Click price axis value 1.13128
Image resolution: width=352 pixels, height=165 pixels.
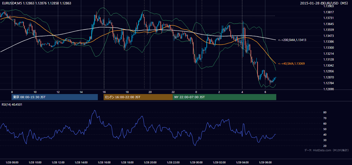point(329,59)
